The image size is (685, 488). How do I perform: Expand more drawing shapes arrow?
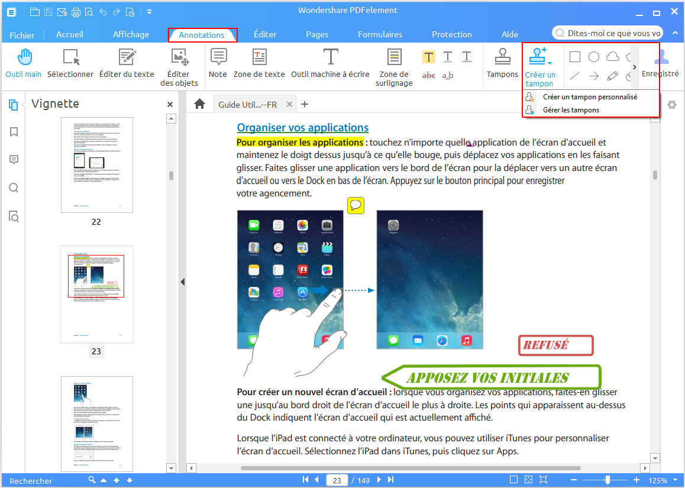tap(634, 67)
